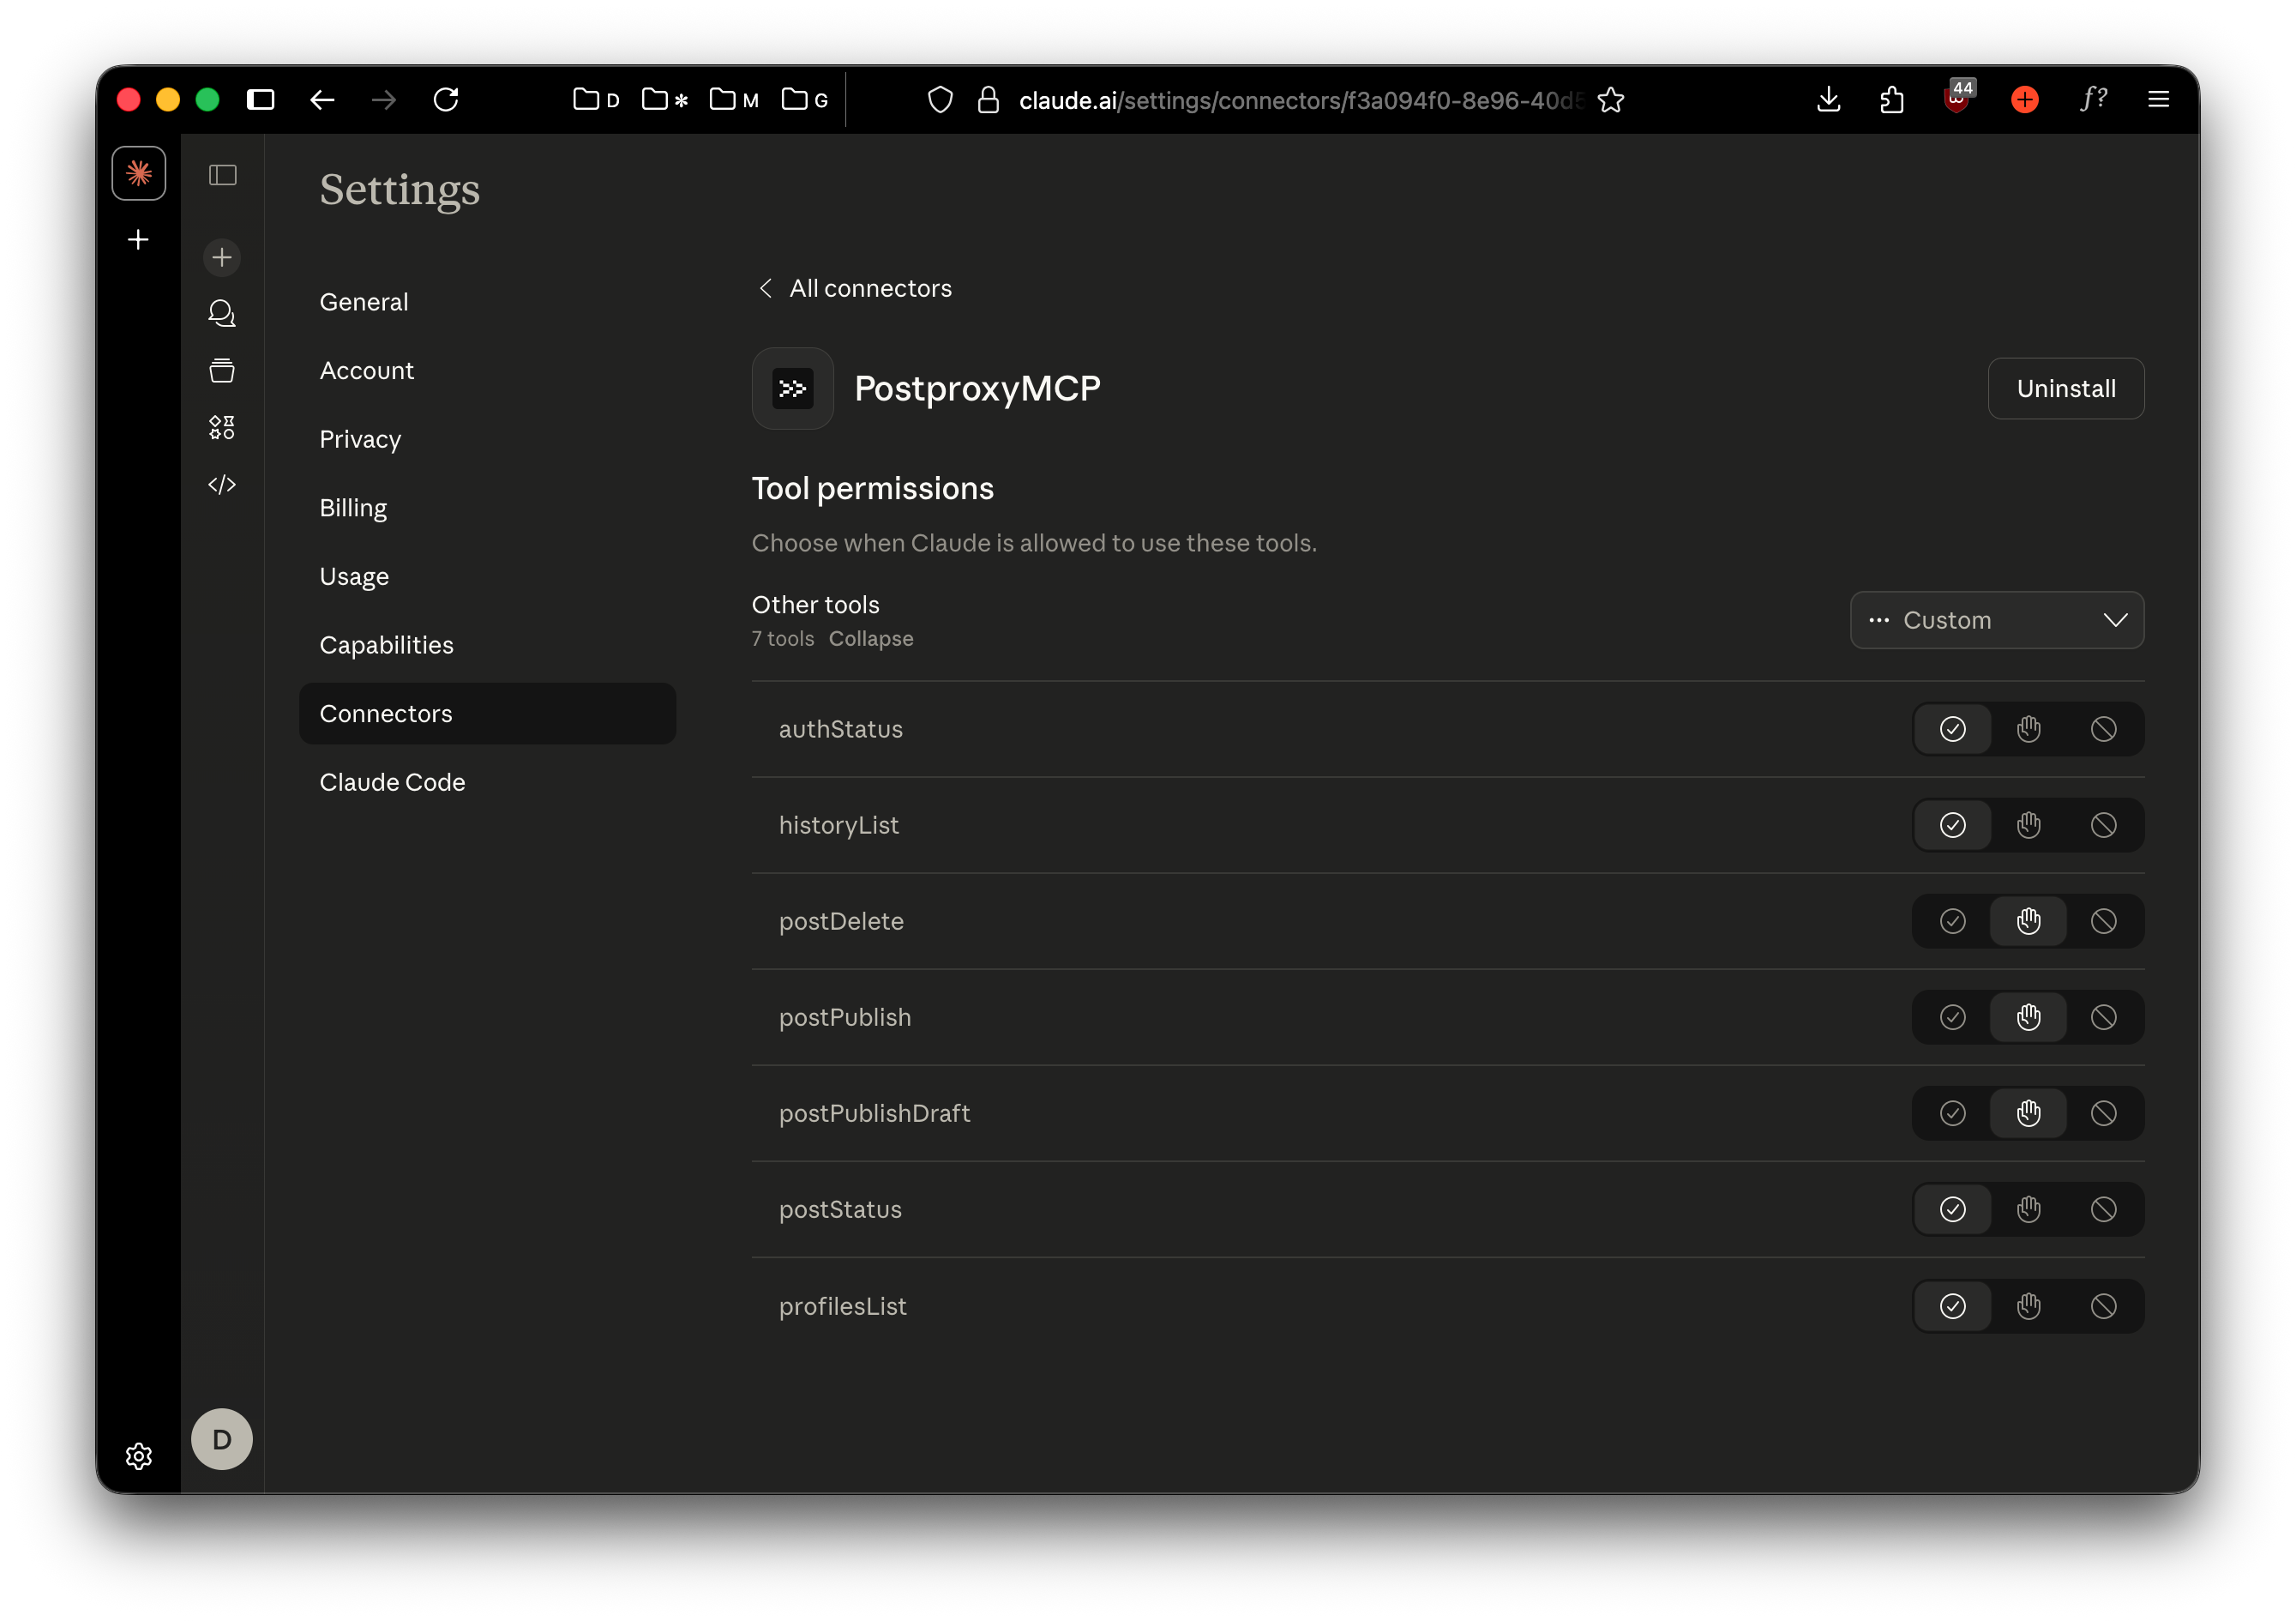Click the gear settings icon at bottom left

pyautogui.click(x=139, y=1456)
